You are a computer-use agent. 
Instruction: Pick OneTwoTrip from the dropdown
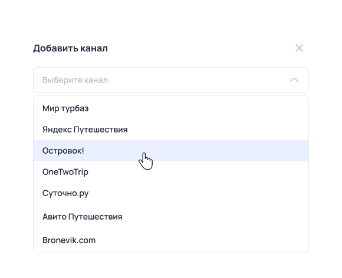click(171, 172)
